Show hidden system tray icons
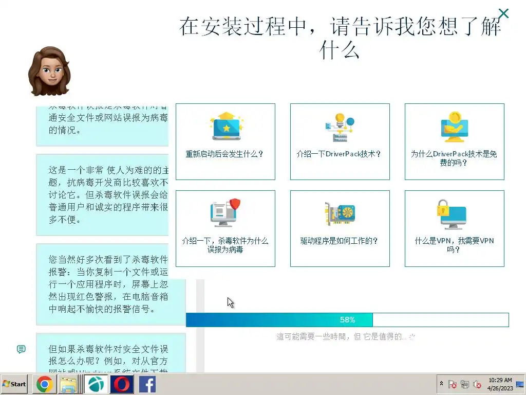 click(441, 384)
